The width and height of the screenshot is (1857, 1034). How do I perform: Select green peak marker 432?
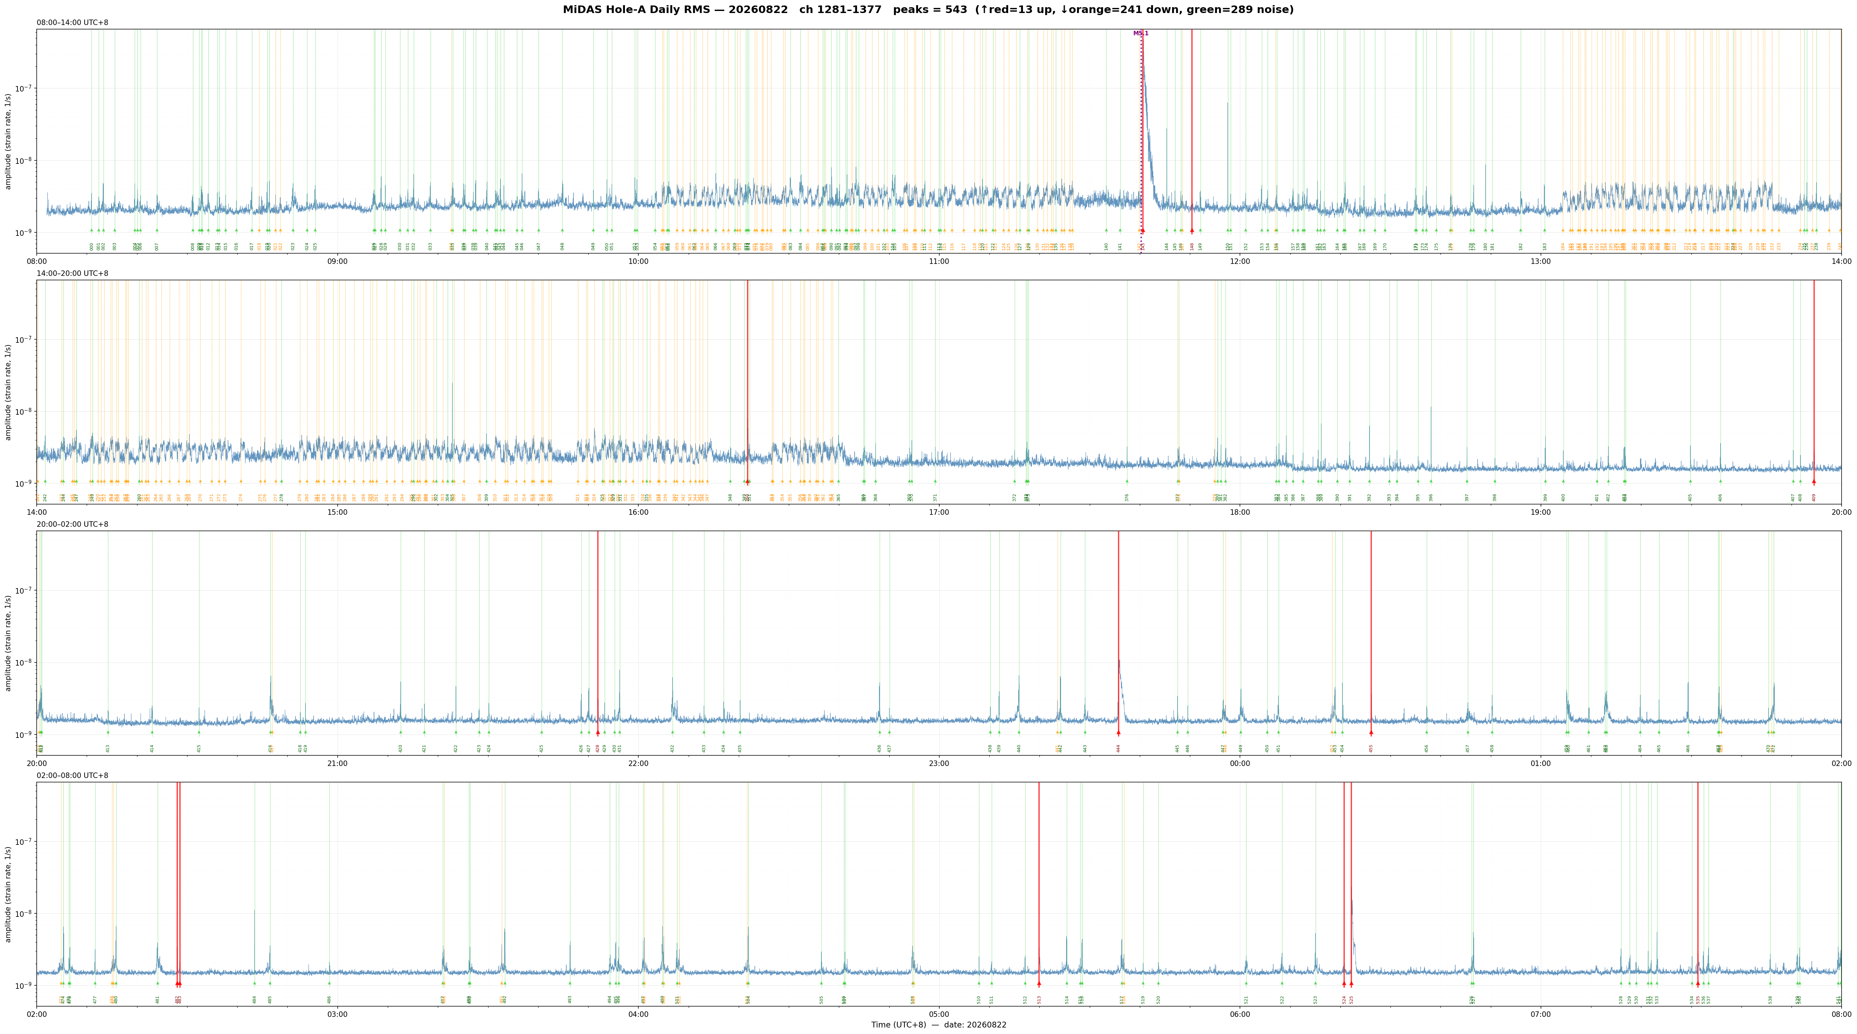(x=673, y=733)
